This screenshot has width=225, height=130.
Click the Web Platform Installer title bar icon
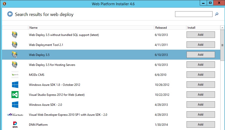[4, 3]
